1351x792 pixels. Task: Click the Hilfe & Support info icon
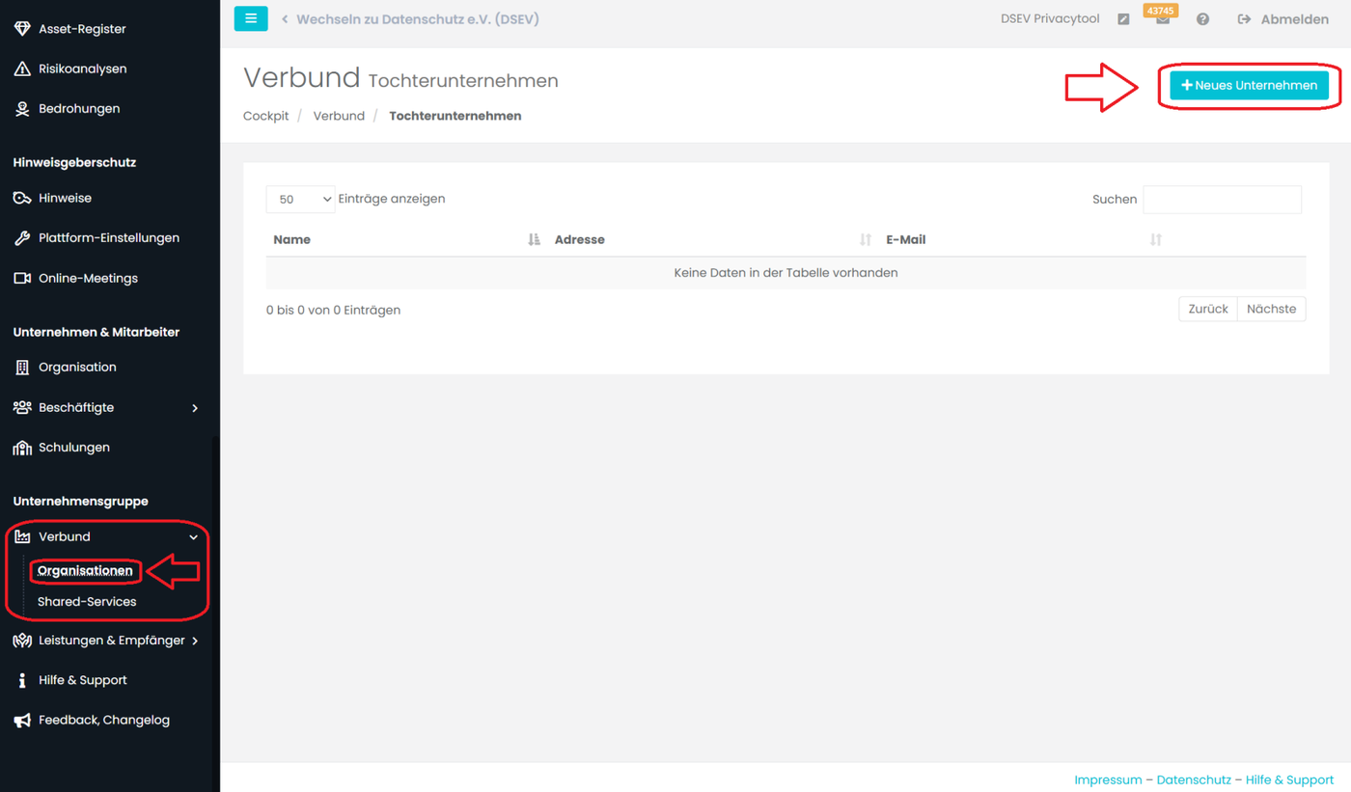[22, 680]
